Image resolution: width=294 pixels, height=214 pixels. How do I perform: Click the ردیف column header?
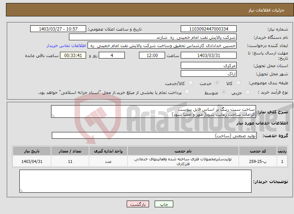282,151
